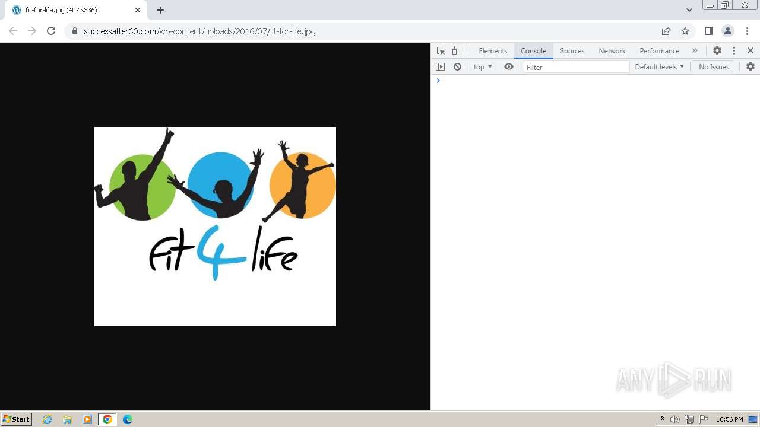The height and width of the screenshot is (427, 760).
Task: Go back to previous page
Action: coord(13,31)
